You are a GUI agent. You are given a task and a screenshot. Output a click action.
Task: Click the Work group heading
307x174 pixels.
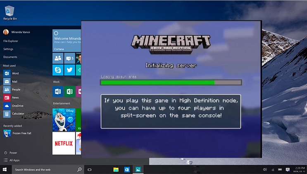pos(56,82)
